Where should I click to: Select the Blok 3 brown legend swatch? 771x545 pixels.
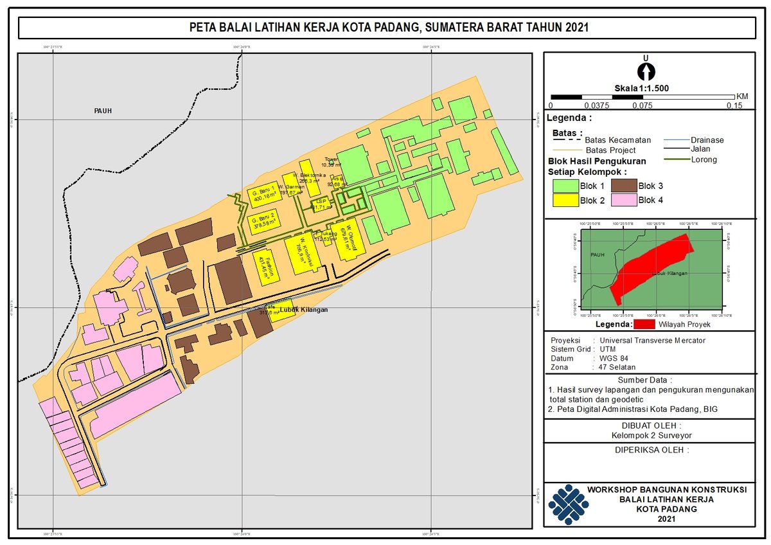[623, 186]
